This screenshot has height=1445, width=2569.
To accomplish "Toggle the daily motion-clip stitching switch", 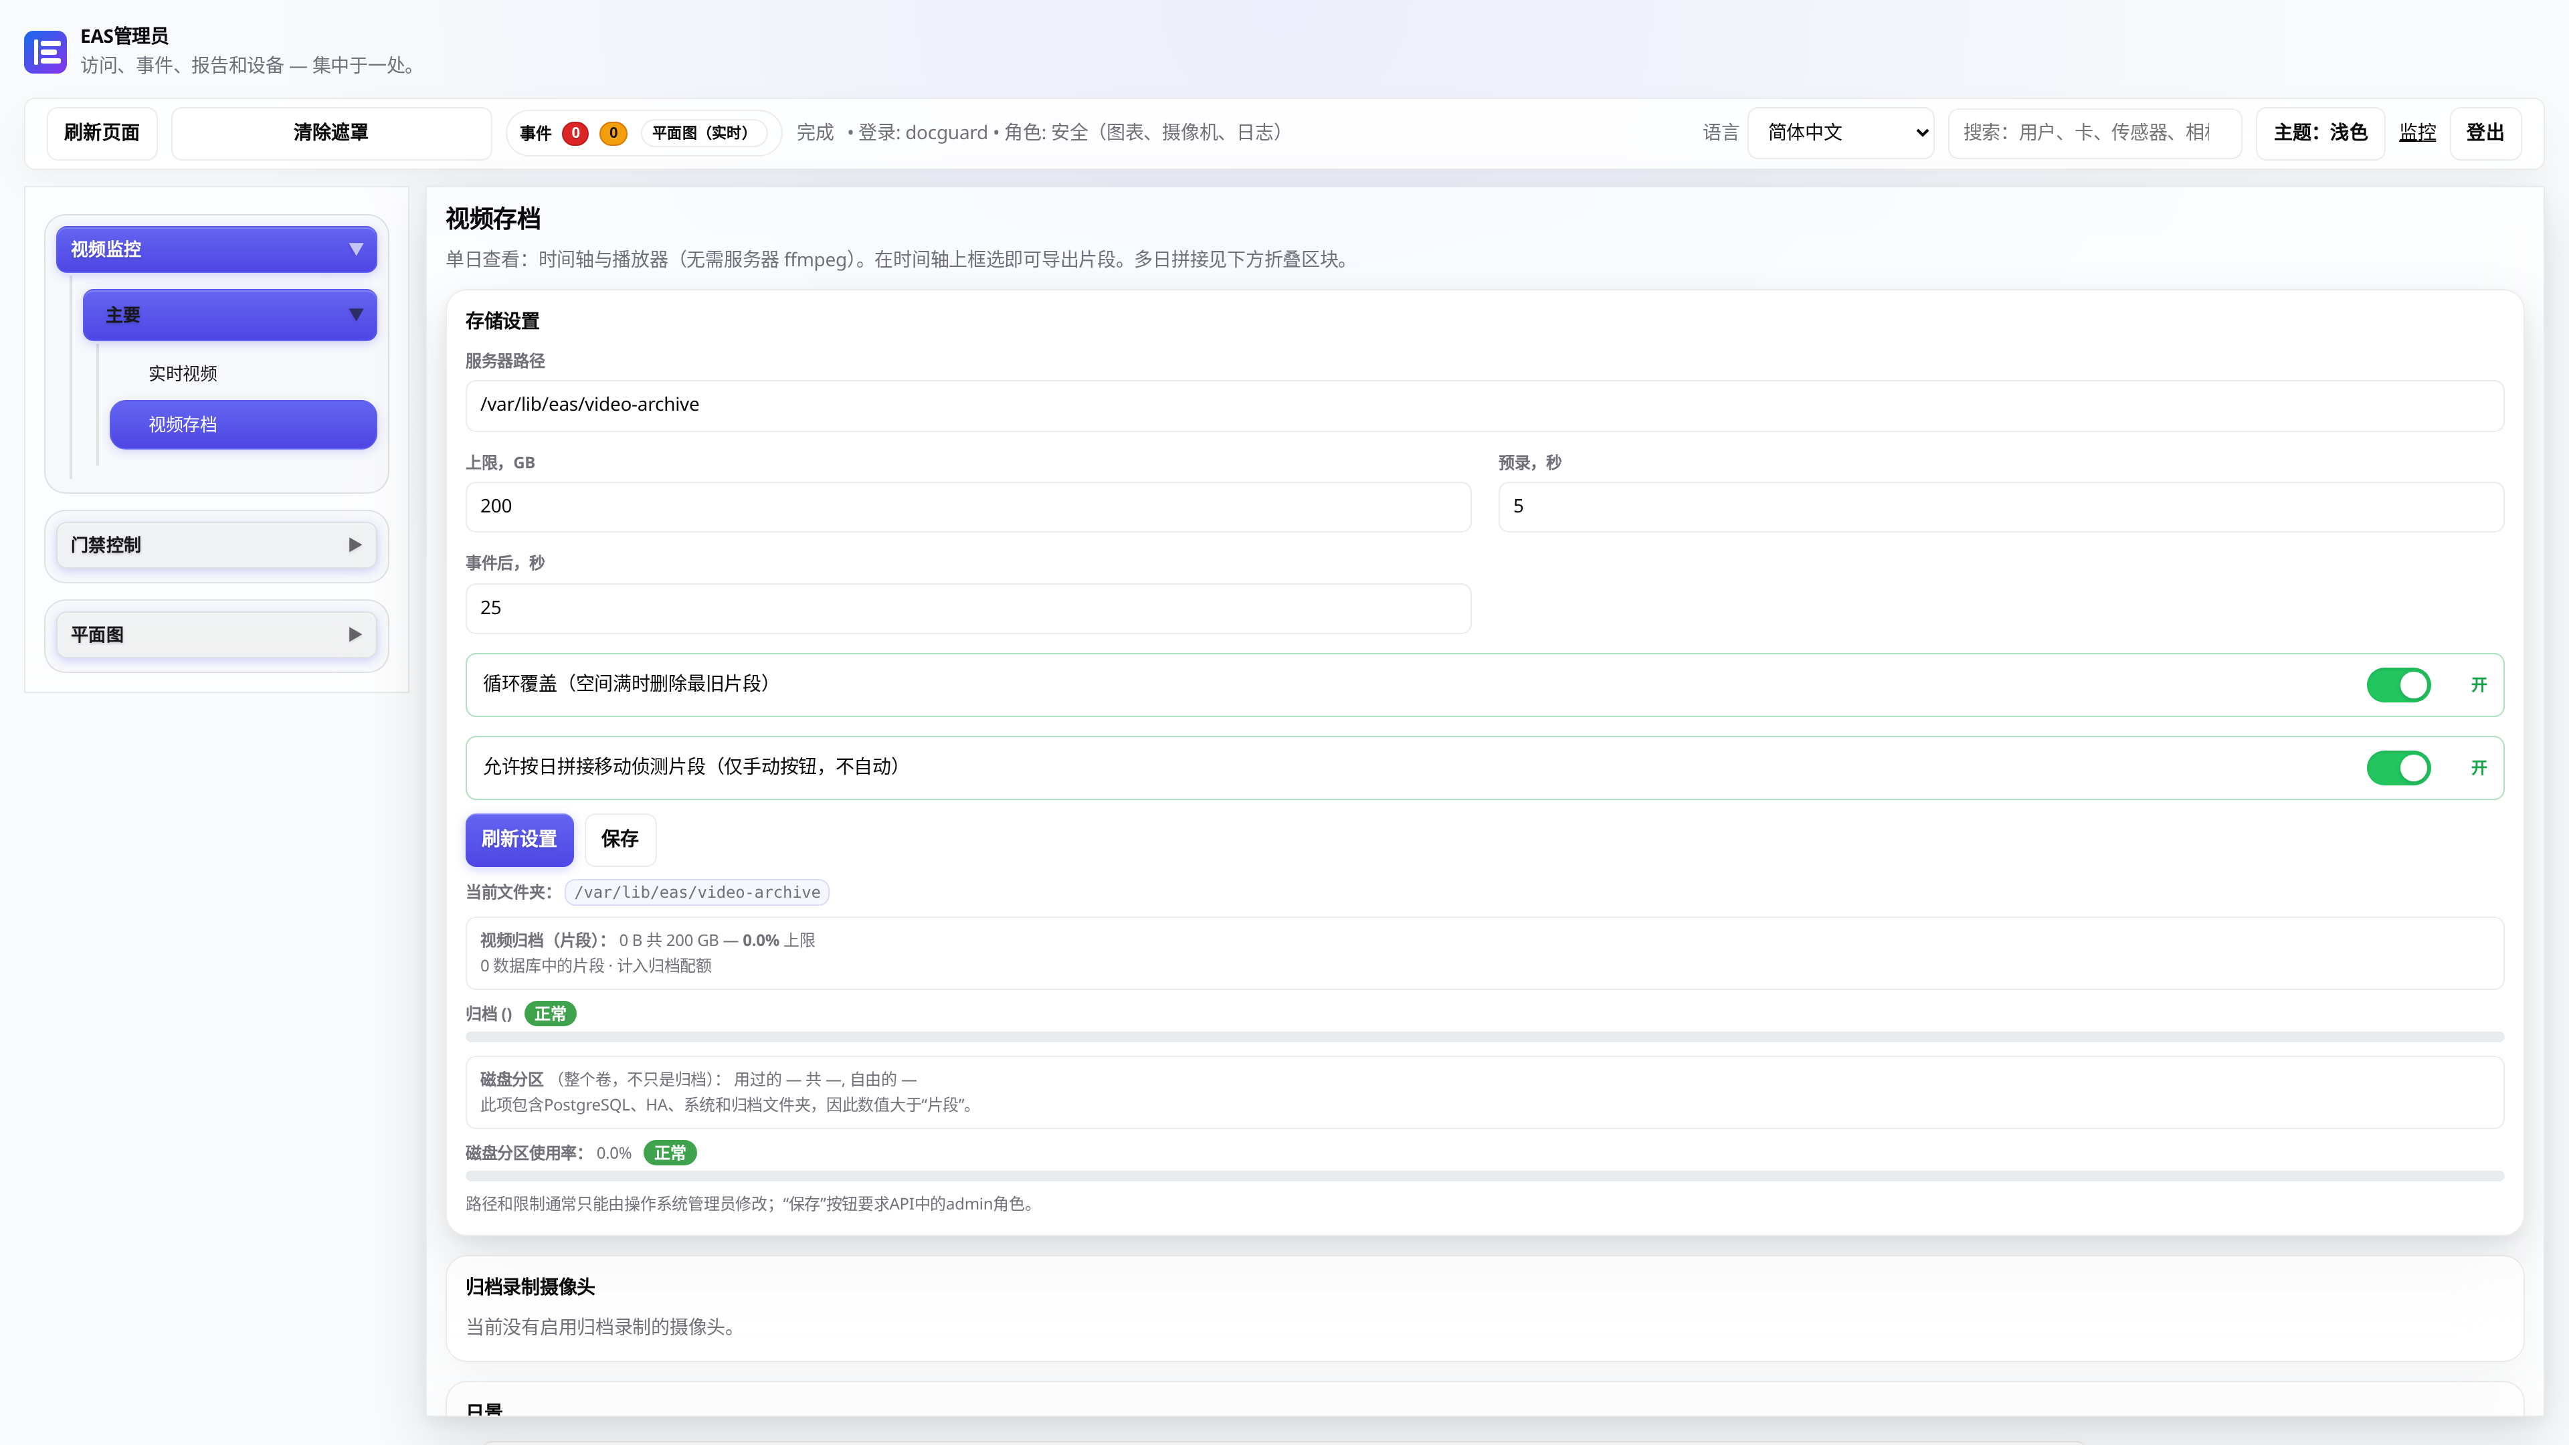I will 2398,768.
